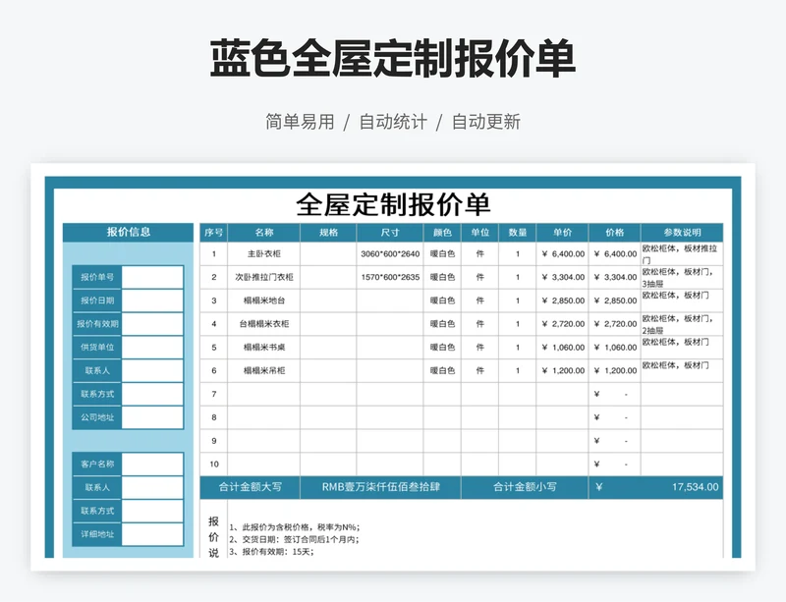Image resolution: width=786 pixels, height=602 pixels.
Task: Select the 联系方式 field above 公司地址
Action: click(152, 394)
